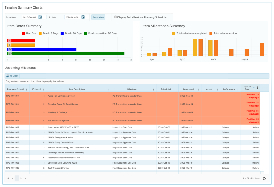This screenshot has height=187, width=274.
Task: Open Item Description column menu
Action: 108,89
